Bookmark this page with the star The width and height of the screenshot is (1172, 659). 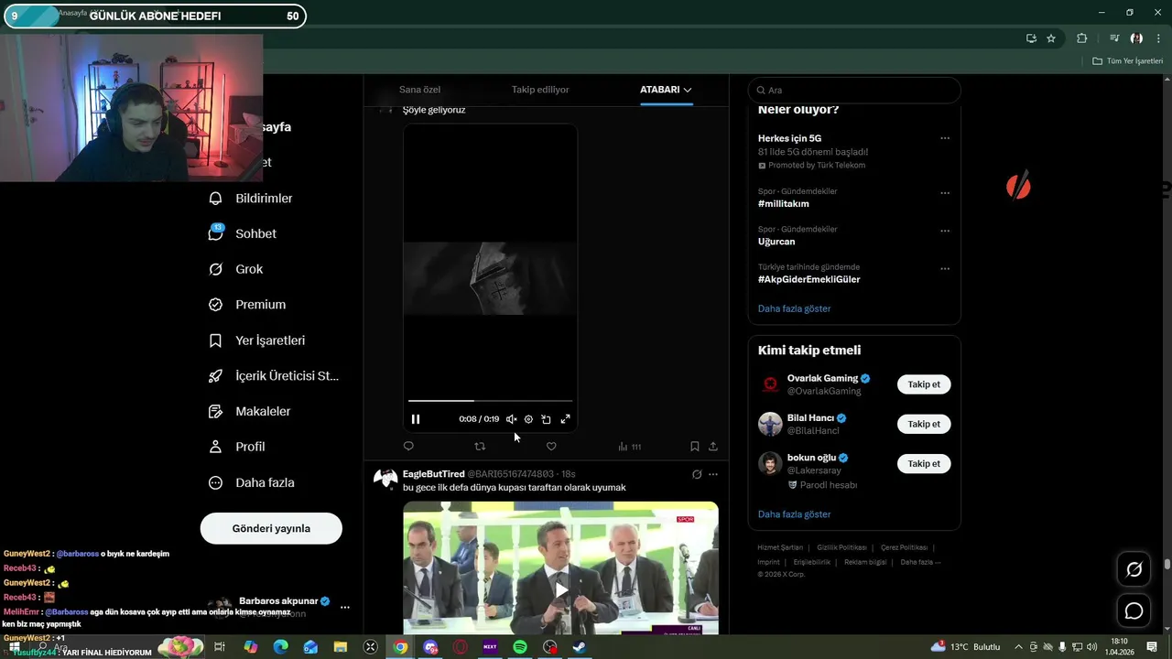point(1051,38)
